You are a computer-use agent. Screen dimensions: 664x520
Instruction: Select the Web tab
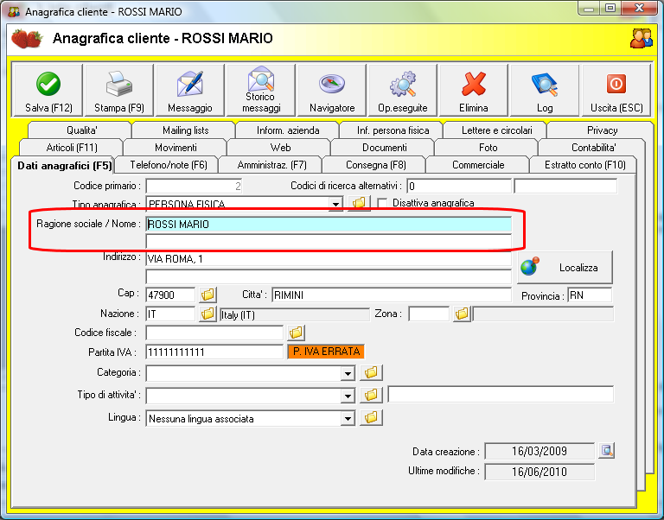[x=280, y=147]
